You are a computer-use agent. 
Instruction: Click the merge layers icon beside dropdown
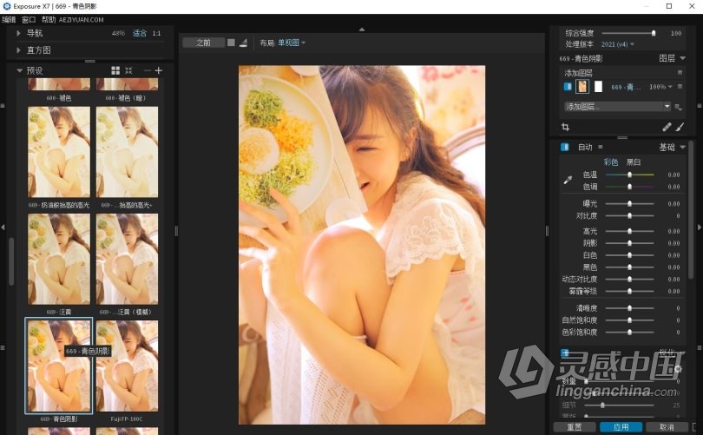679,107
